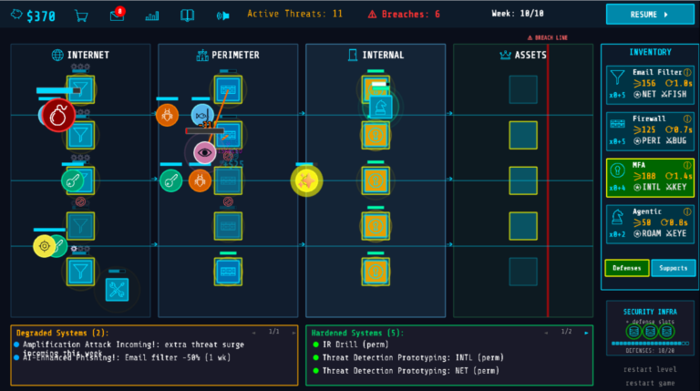Select the wrench repair tool node
This screenshot has width=700, height=391.
pyautogui.click(x=117, y=290)
